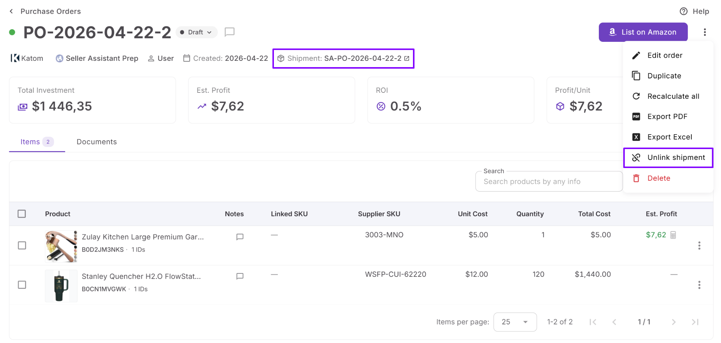The width and height of the screenshot is (721, 343).
Task: Choose Unlink shipment from menu
Action: (668, 157)
